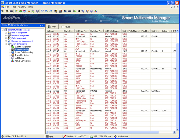The width and height of the screenshot is (180, 139).
Task: Close the Smart Multimedia Manager side panel
Action: [43, 26]
